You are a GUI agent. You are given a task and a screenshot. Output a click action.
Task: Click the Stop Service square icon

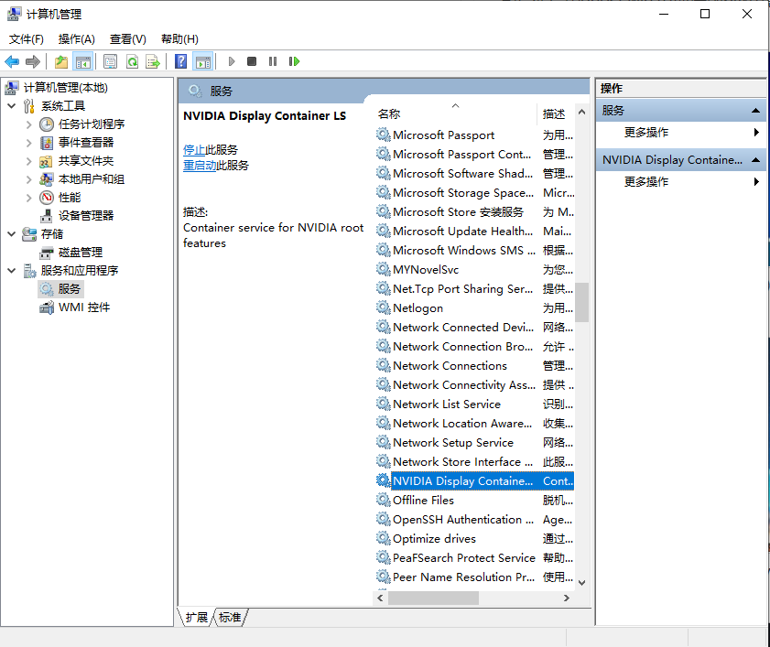[252, 61]
